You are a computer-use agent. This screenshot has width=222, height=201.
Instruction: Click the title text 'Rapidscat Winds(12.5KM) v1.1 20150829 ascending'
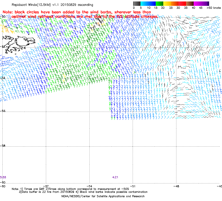pos(52,5)
